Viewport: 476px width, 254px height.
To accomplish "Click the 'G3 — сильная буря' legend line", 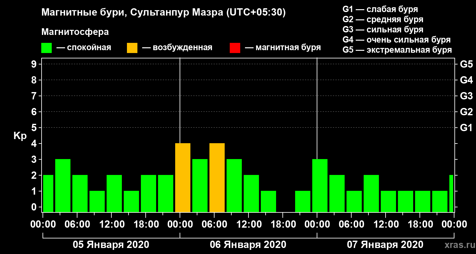I will coord(383,30).
